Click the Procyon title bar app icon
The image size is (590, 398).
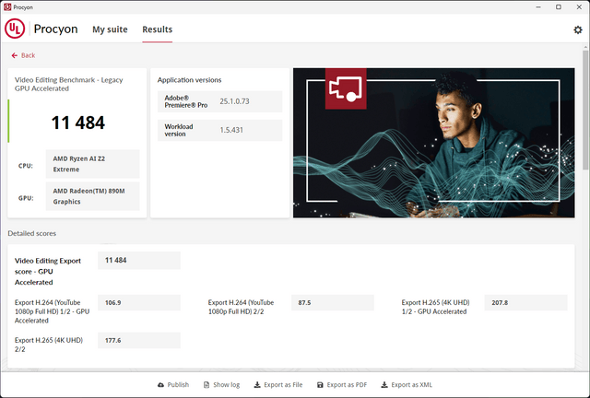(x=7, y=7)
